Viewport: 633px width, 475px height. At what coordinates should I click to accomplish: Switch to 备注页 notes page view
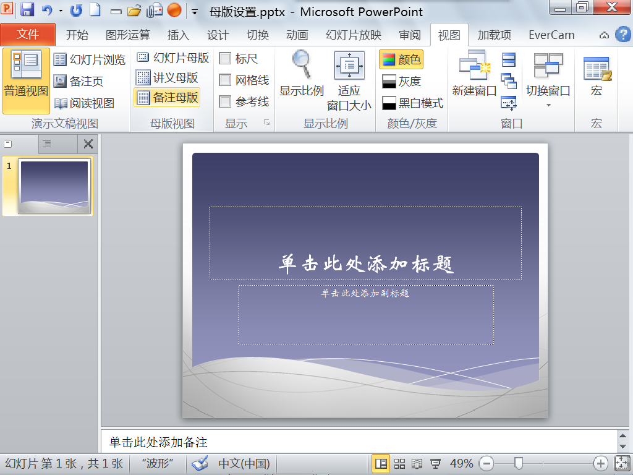coord(79,81)
